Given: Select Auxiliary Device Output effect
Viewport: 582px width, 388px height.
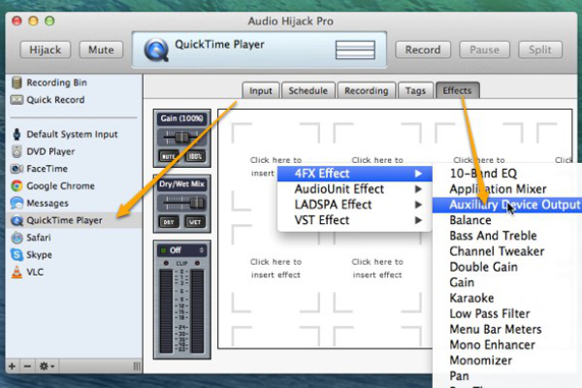Looking at the screenshot, I should (x=507, y=205).
